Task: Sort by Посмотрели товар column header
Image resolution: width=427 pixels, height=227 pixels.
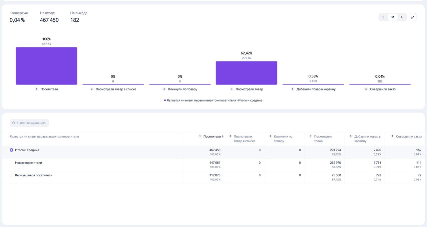Action: click(x=323, y=139)
